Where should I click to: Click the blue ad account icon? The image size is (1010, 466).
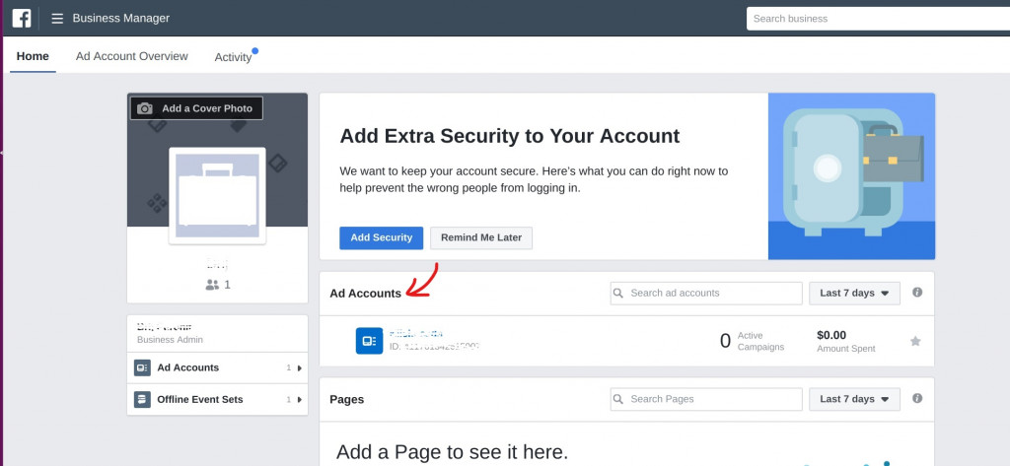369,341
